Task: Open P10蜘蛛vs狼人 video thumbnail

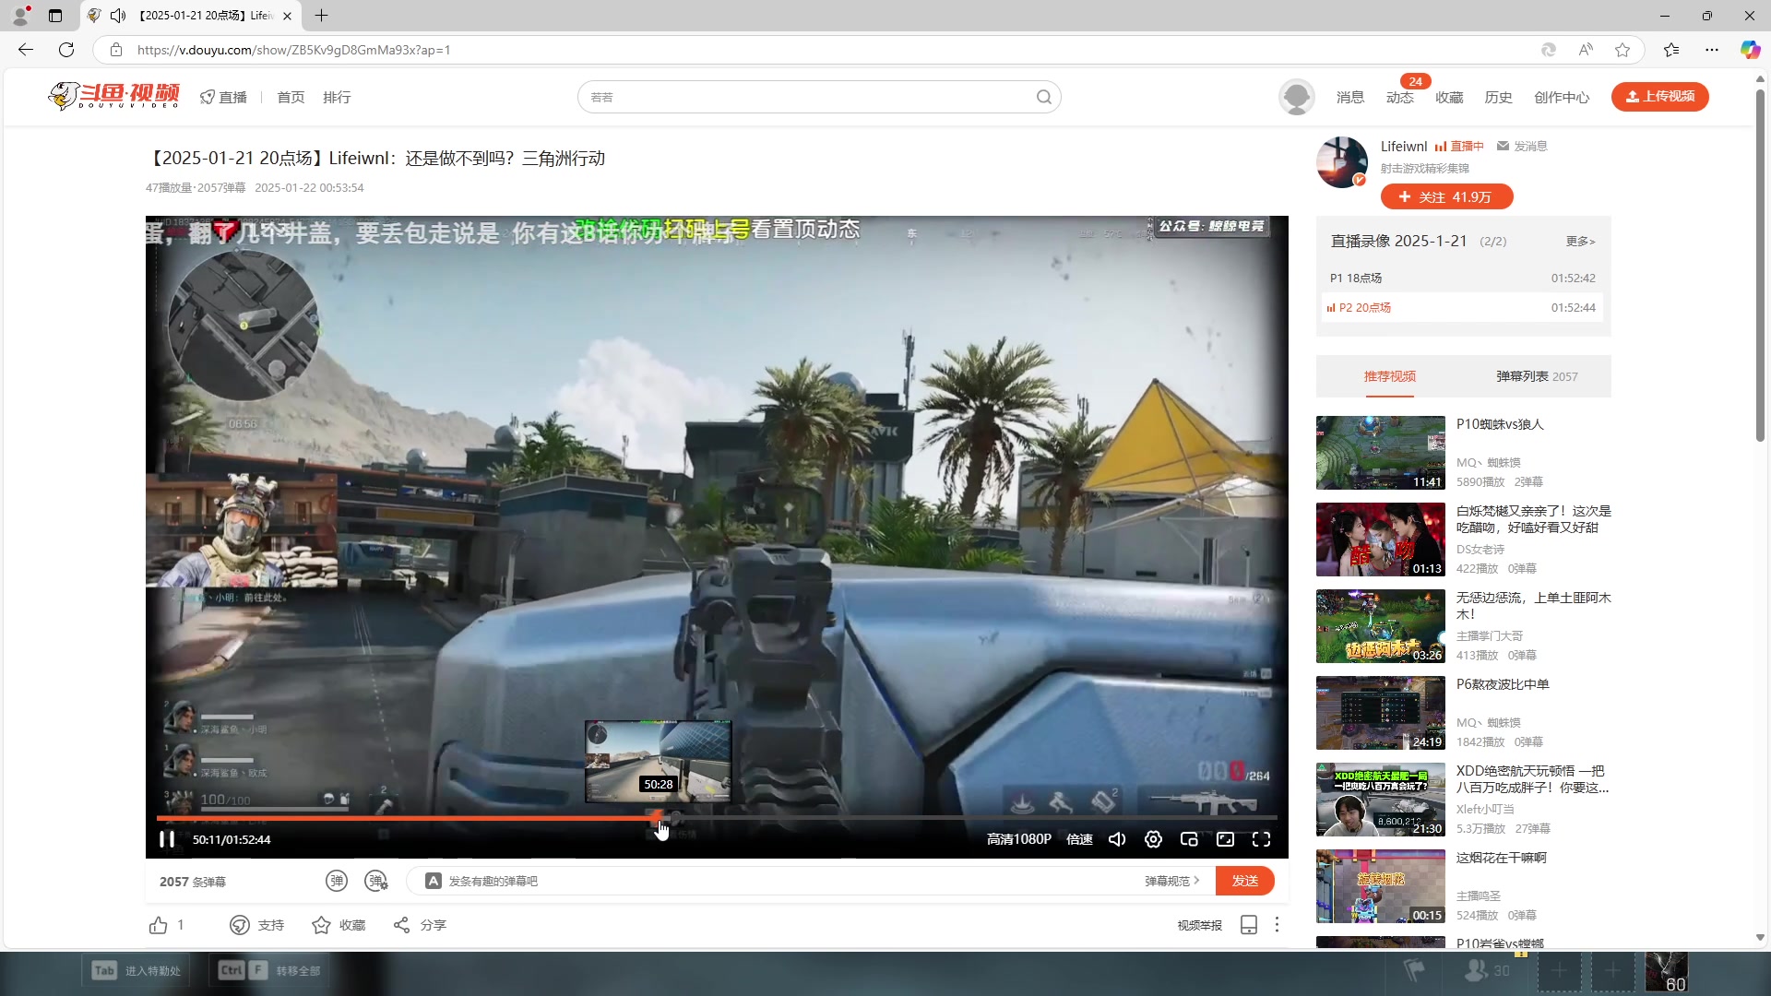Action: coord(1380,452)
